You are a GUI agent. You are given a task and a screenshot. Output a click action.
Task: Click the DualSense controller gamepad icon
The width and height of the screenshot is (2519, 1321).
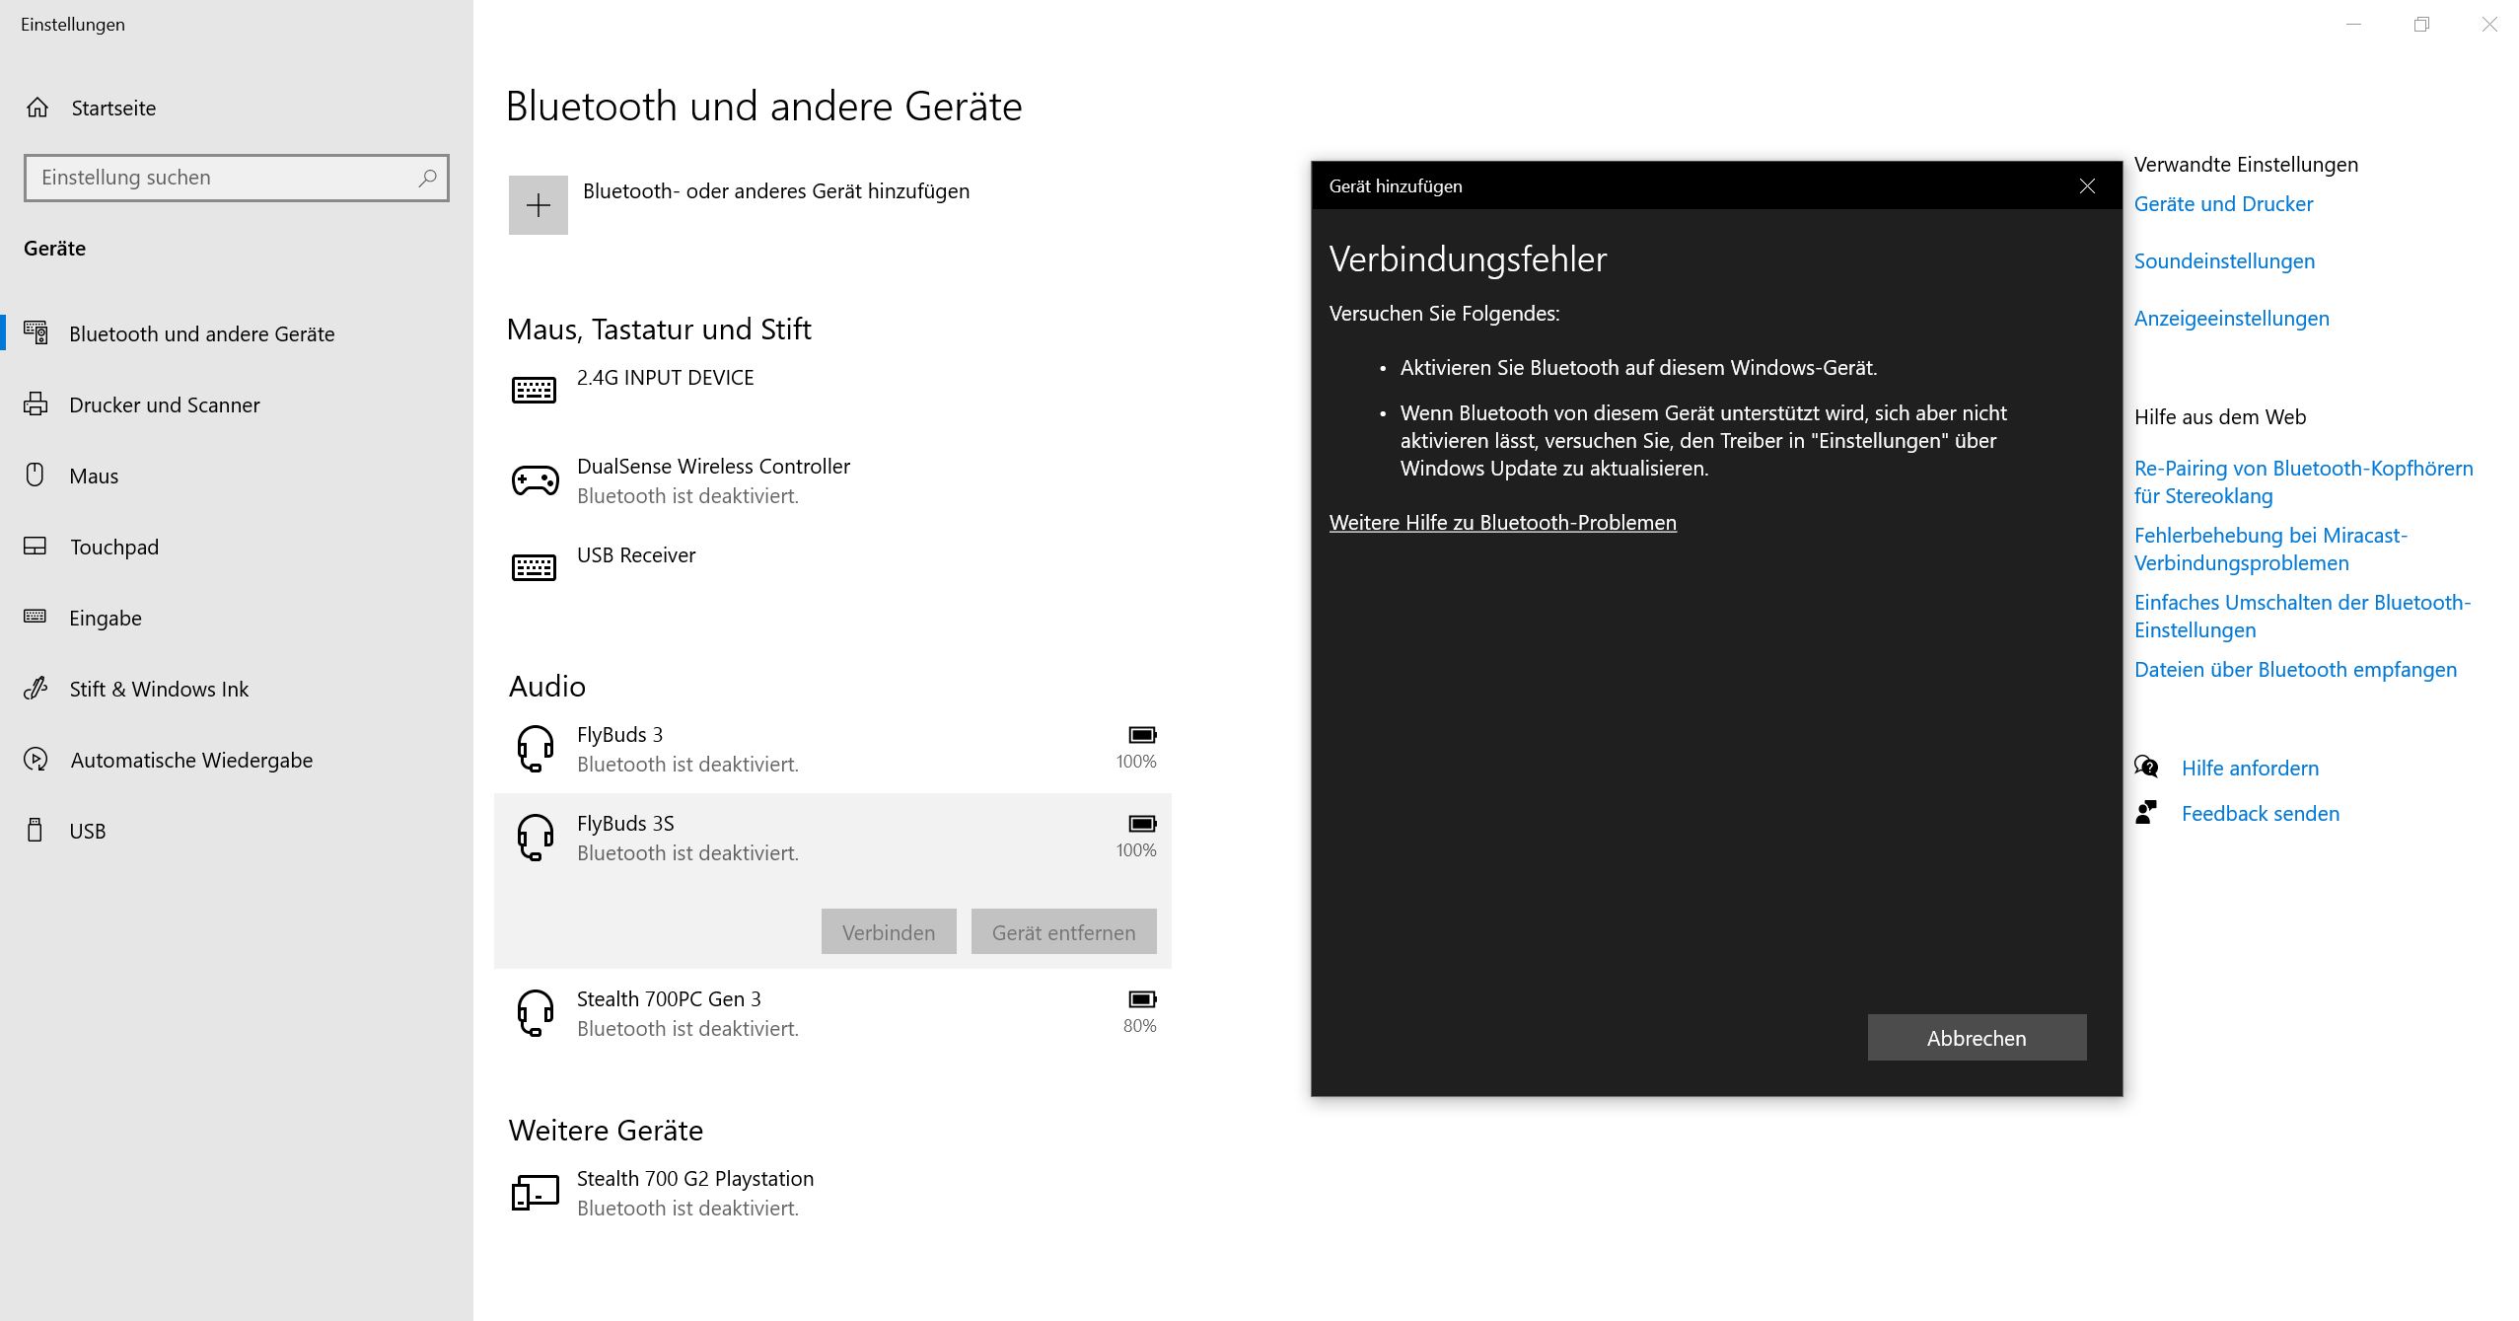pyautogui.click(x=535, y=480)
